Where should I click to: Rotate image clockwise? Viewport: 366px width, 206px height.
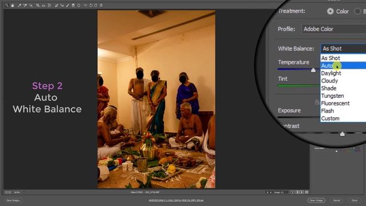coord(96,5)
